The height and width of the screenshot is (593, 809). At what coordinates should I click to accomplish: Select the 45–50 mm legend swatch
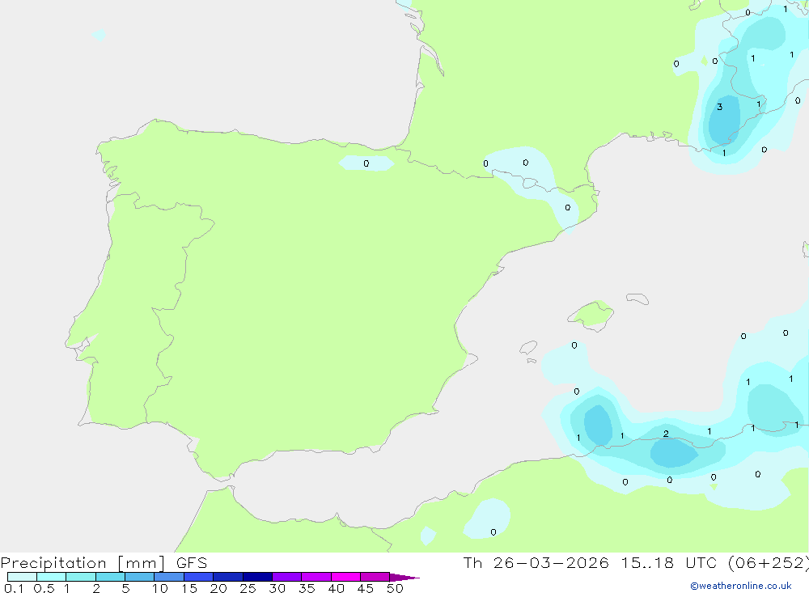click(375, 577)
